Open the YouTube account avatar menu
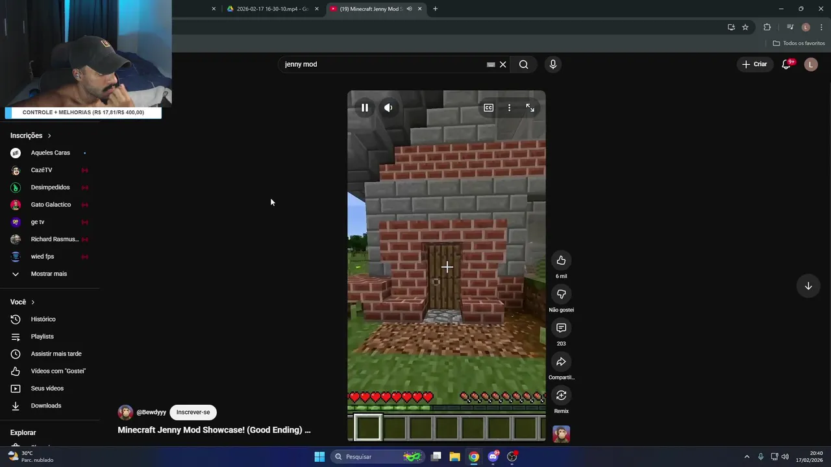Screen dimensions: 831x467 (811, 64)
